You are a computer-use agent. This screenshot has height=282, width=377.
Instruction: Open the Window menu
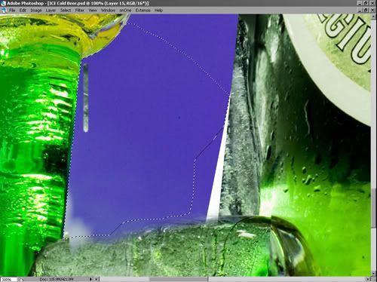[x=108, y=11]
